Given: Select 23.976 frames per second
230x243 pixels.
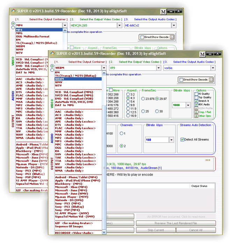Looking at the screenshot, I should (x=143, y=99).
